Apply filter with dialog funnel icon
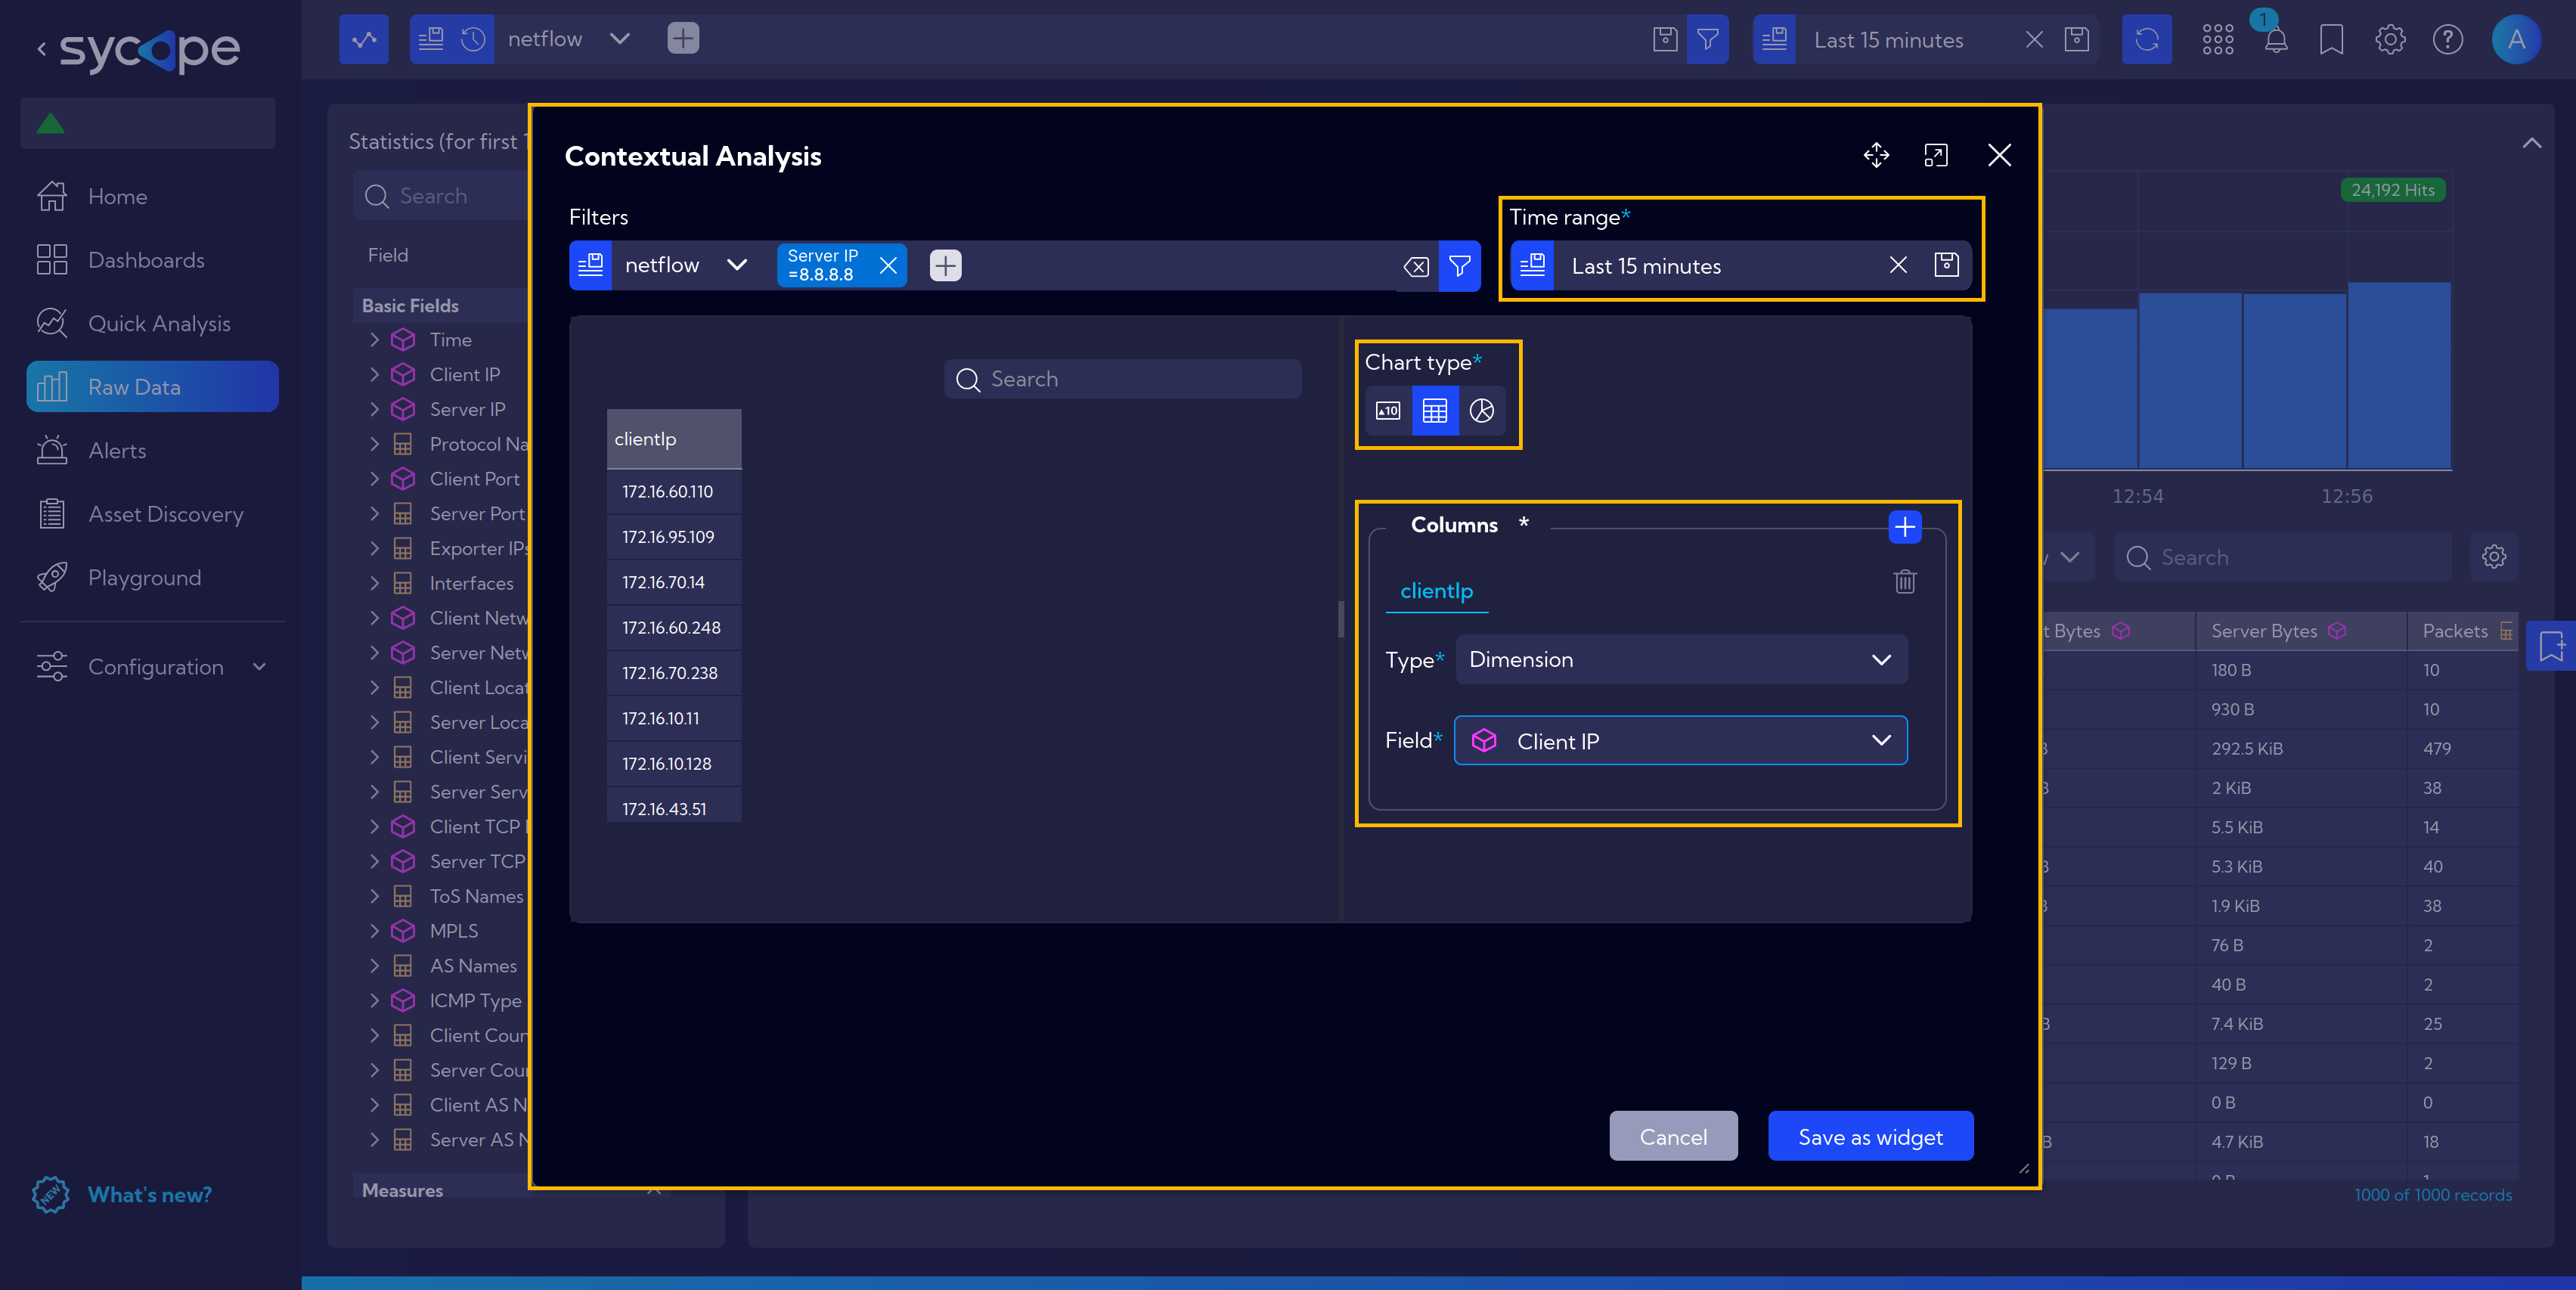Viewport: 2576px width, 1290px height. (x=1460, y=265)
